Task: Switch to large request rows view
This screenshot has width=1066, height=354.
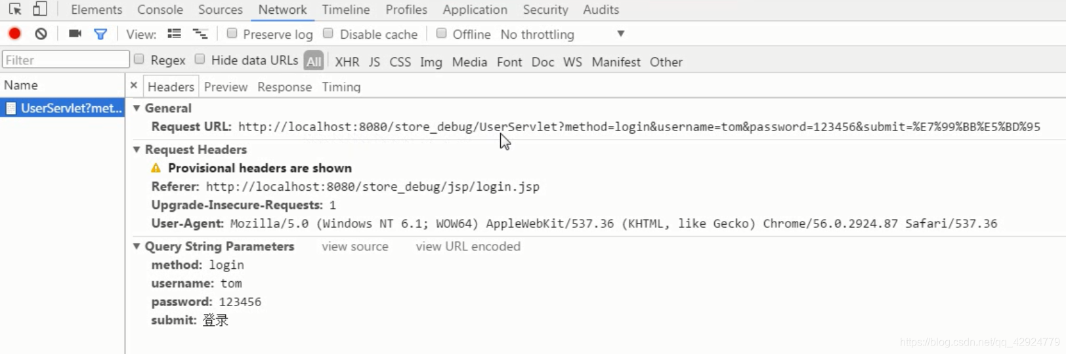Action: [x=174, y=33]
